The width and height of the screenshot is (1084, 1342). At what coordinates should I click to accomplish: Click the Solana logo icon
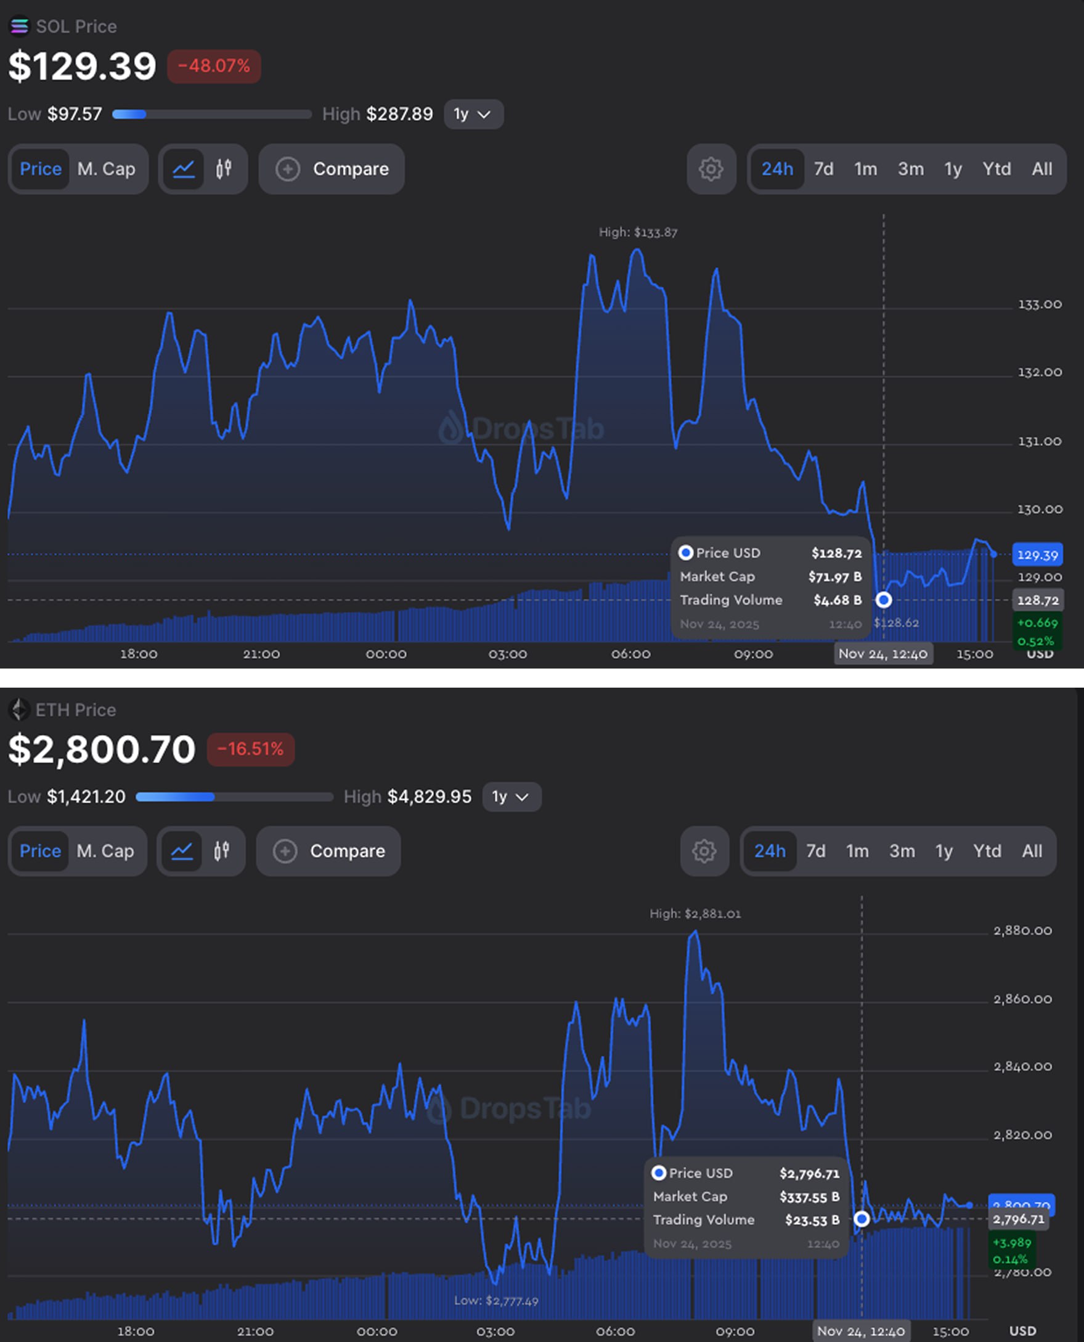pos(19,26)
